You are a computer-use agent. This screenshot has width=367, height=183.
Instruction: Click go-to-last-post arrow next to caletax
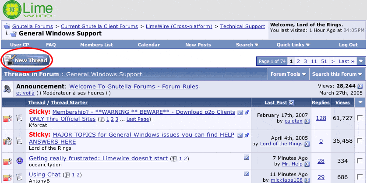(307, 121)
